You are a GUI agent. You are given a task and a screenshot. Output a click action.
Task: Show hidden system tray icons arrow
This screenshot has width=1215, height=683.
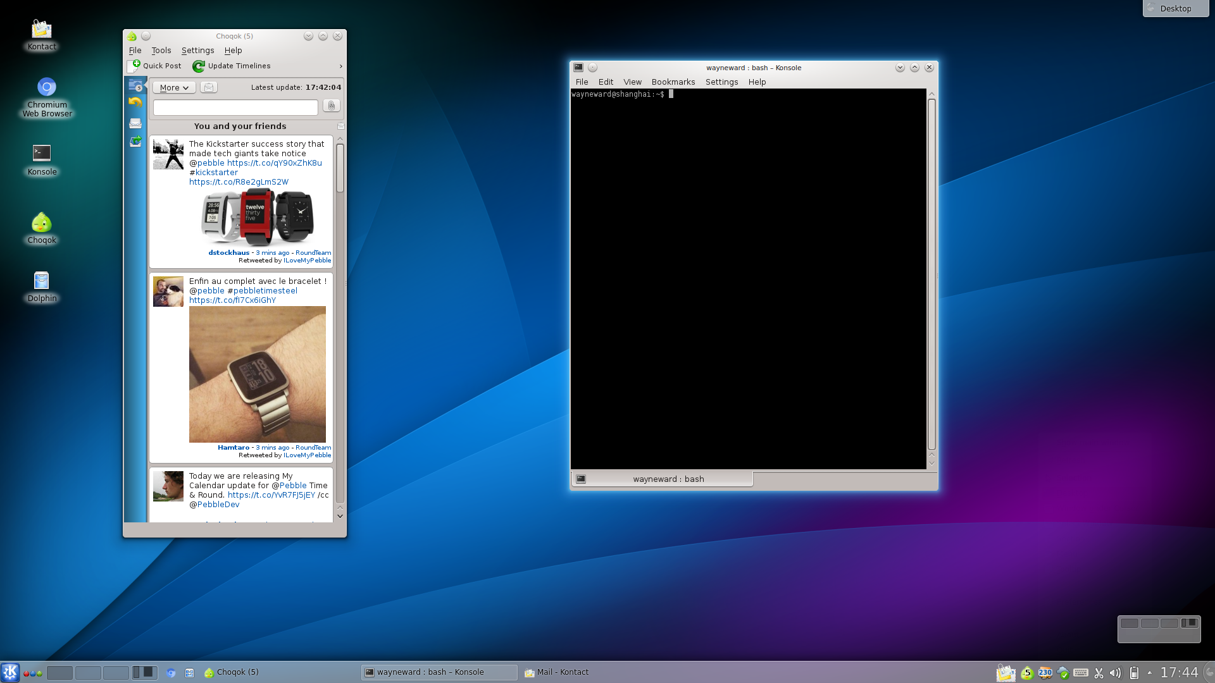[1150, 673]
